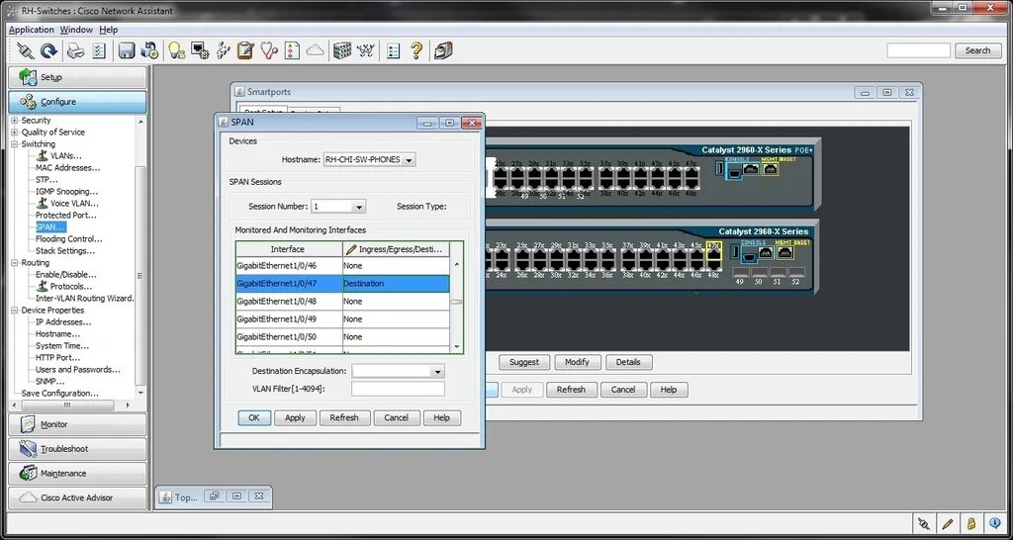
Task: Click Modify in the Smartports window
Action: coord(577,362)
